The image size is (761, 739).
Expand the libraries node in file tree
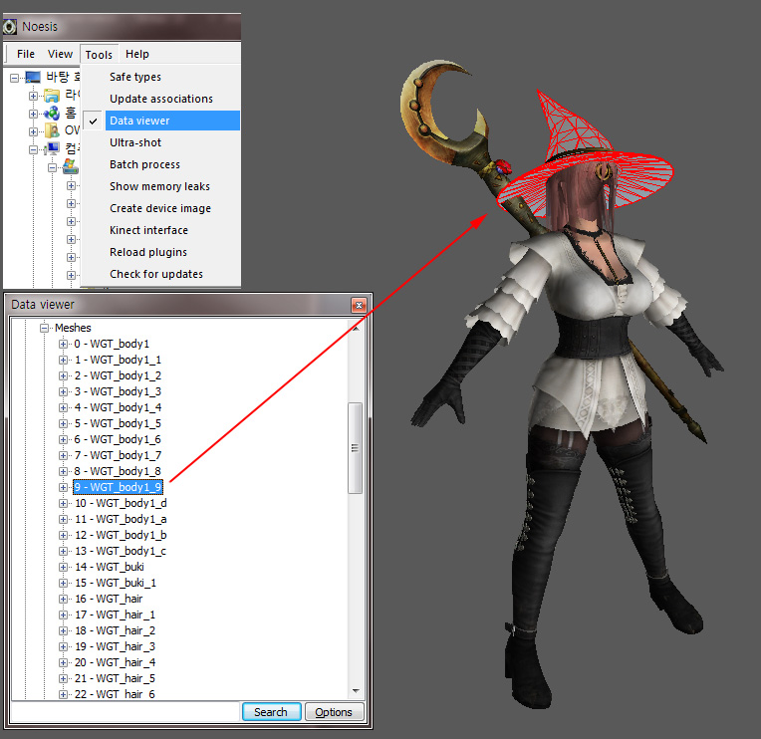33,96
